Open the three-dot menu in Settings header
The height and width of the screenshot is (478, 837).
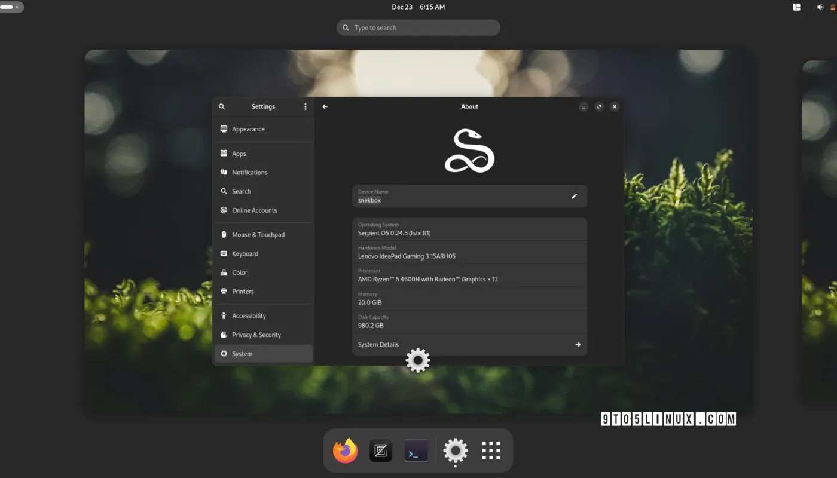tap(305, 106)
